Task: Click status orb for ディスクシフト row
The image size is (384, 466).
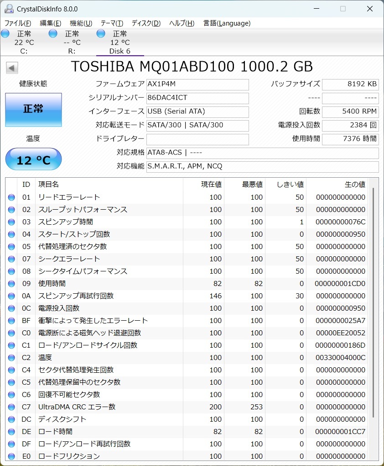Action: (x=11, y=419)
